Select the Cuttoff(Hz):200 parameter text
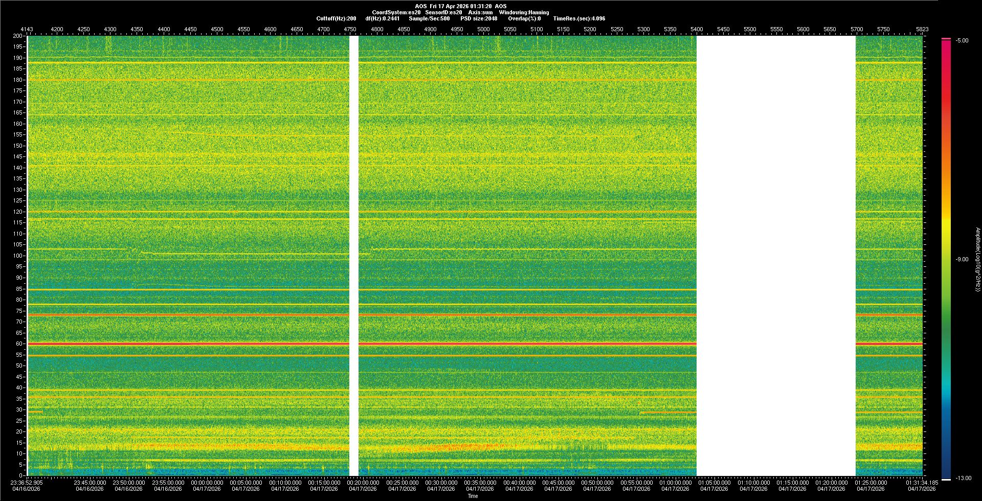This screenshot has height=501, width=982. coord(336,18)
